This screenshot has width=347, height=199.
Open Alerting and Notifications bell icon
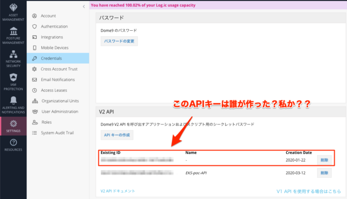click(13, 101)
